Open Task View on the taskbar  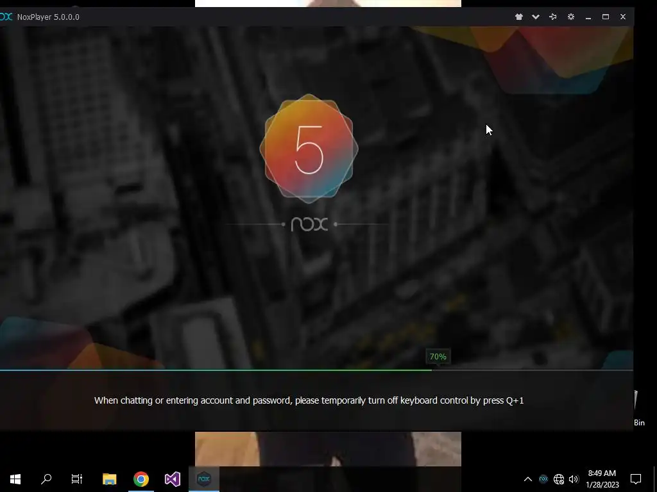[x=77, y=479]
